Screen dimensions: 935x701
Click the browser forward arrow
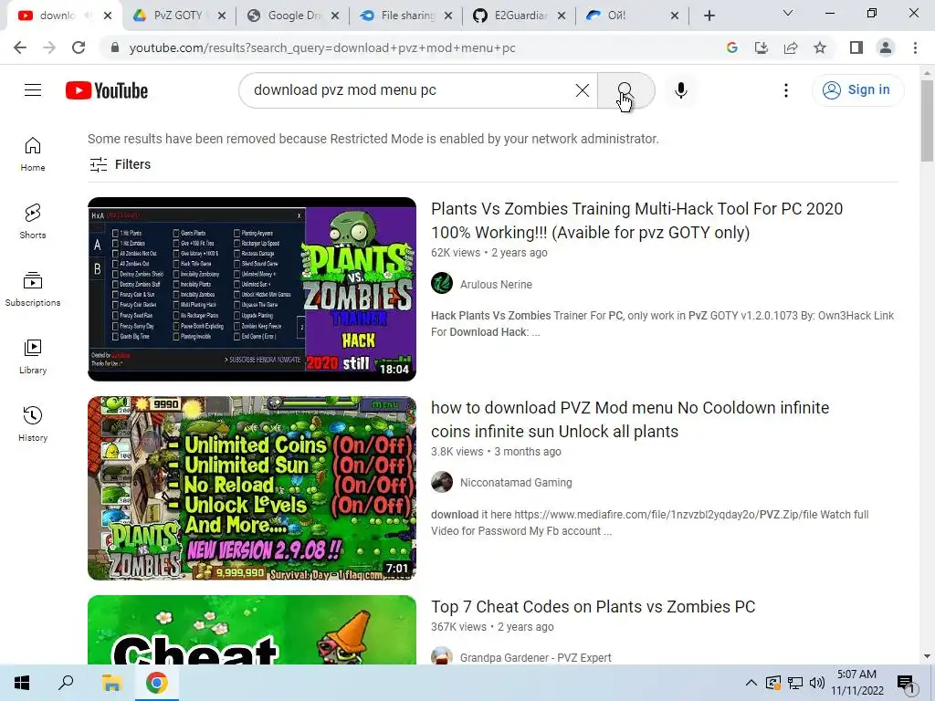point(49,47)
